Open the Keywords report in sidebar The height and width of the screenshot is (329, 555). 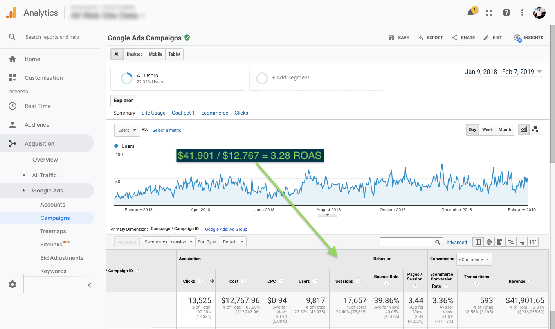pyautogui.click(x=53, y=271)
